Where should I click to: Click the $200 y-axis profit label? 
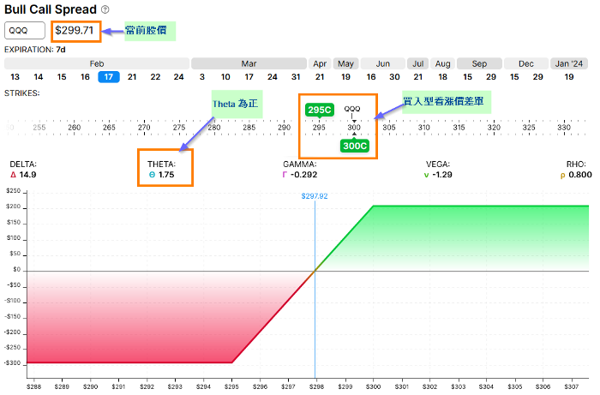pyautogui.click(x=14, y=206)
